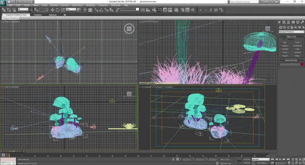Viewport: 305px width, 165px height.
Task: Toggle Set Key animation mode
Action: 247,163
